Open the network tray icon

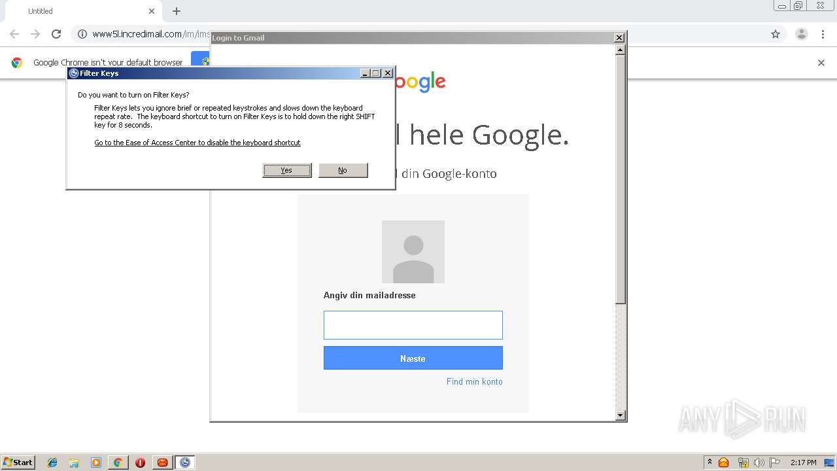pos(743,462)
